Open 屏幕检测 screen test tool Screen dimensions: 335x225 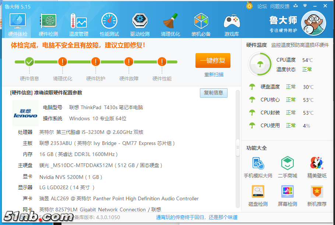pos(287,196)
